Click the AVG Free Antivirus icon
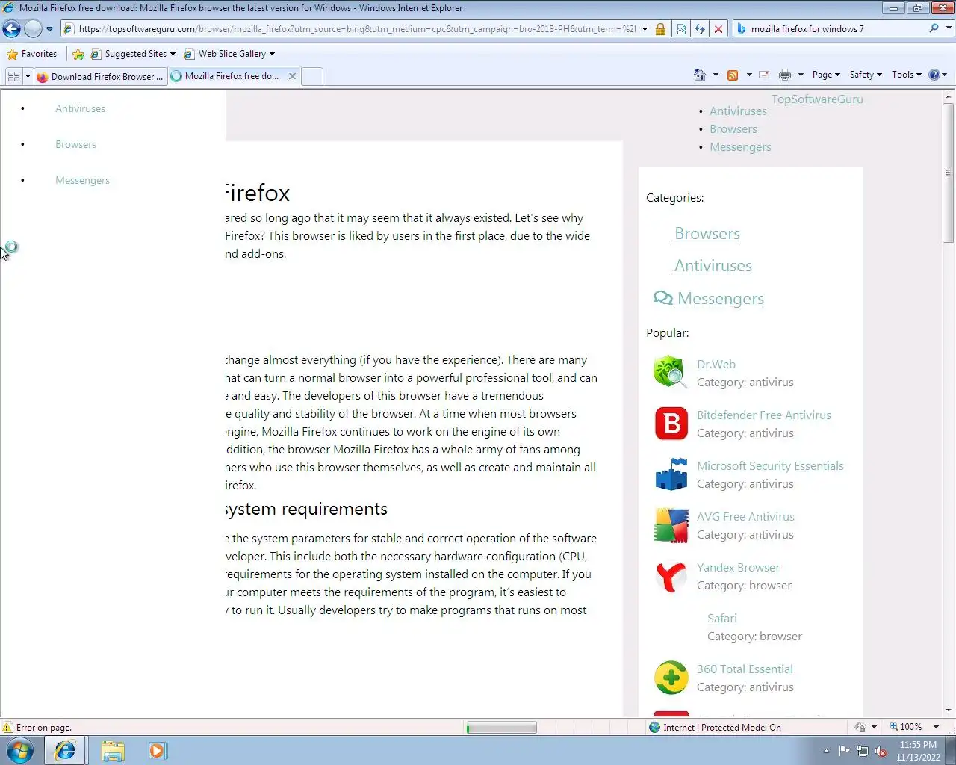 671,524
